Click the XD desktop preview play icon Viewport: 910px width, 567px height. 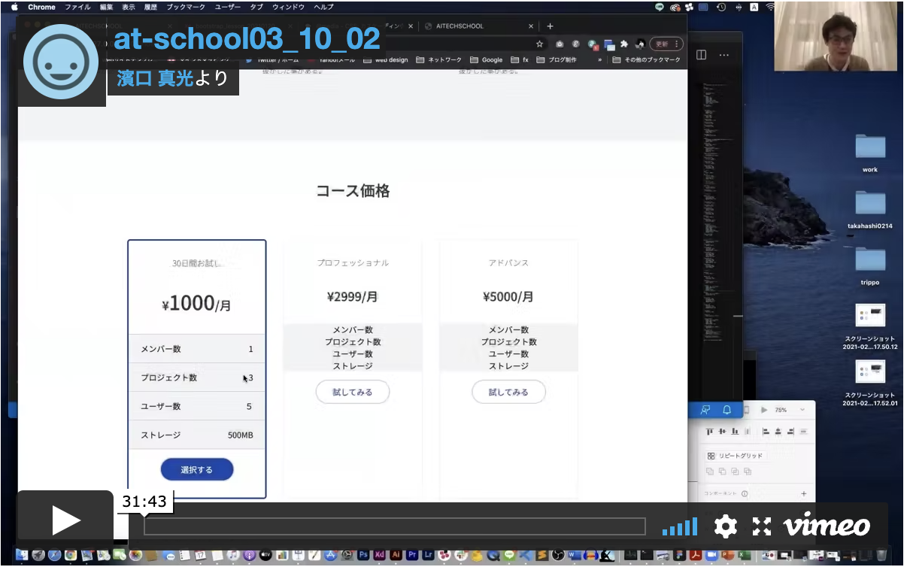(x=764, y=410)
